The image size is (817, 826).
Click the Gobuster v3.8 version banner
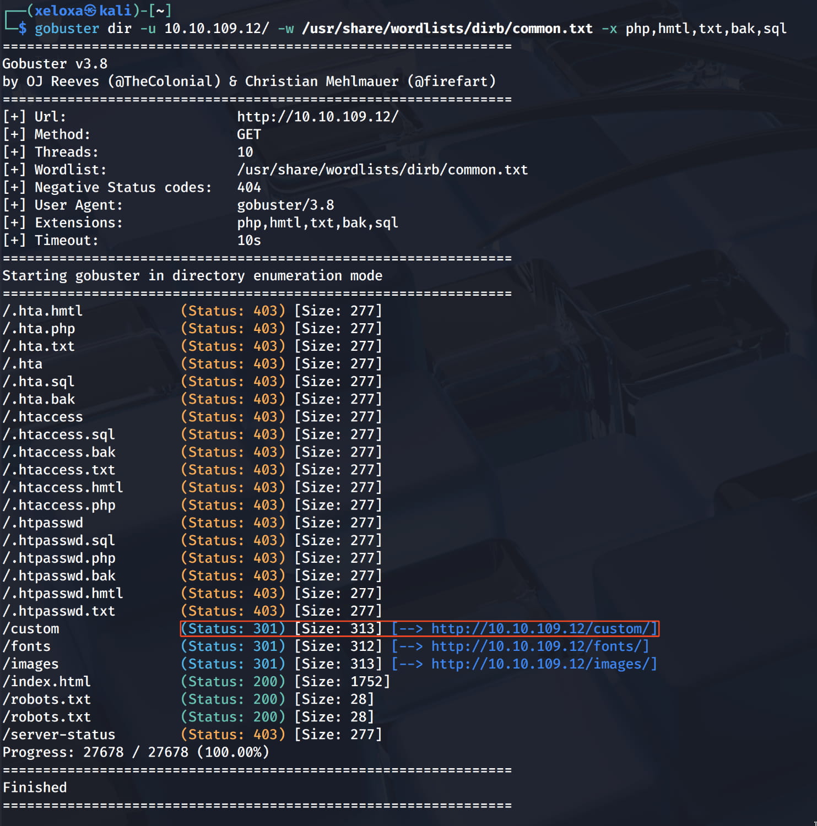(x=55, y=64)
